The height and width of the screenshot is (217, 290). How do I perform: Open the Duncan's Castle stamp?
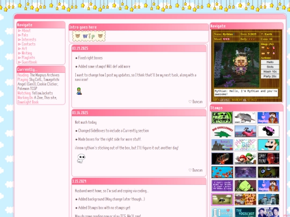pyautogui.click(x=222, y=145)
